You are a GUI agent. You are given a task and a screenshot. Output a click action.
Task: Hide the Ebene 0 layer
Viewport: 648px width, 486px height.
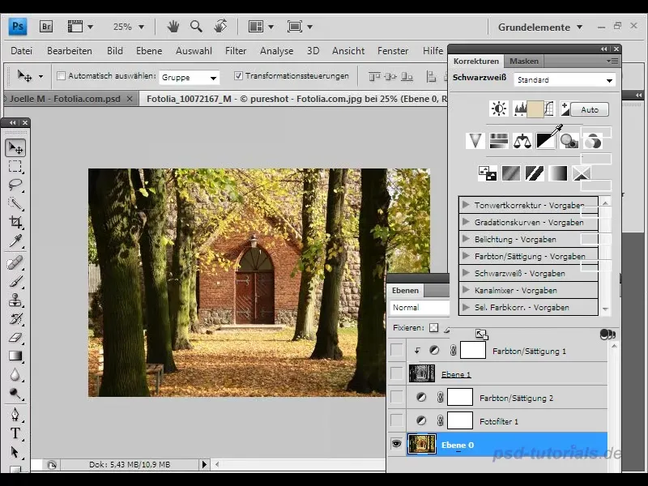[396, 444]
